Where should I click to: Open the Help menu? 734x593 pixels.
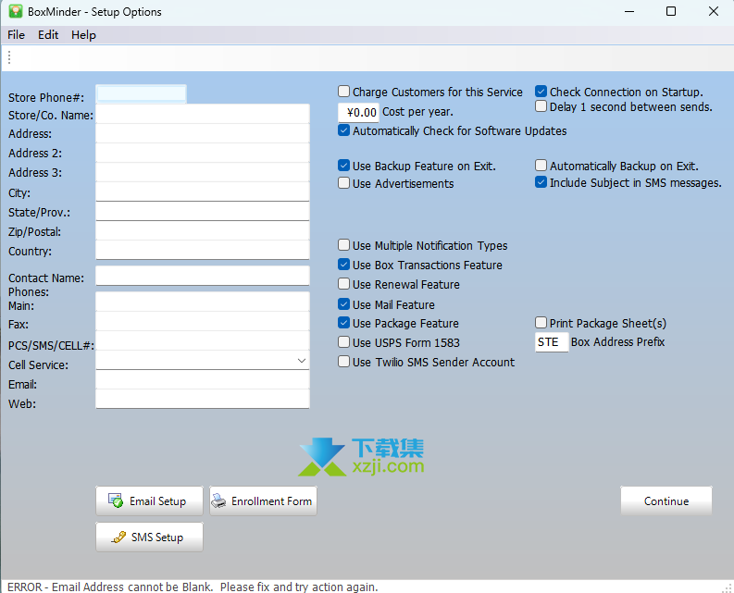coord(83,35)
